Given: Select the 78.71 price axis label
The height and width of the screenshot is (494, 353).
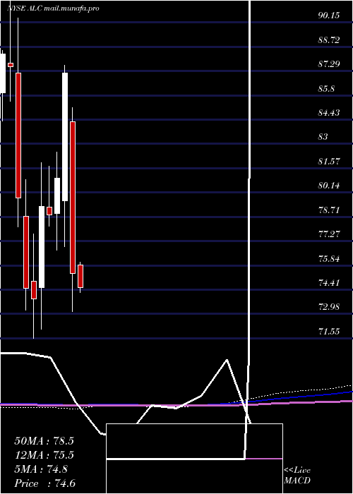Looking at the screenshot, I should point(329,210).
